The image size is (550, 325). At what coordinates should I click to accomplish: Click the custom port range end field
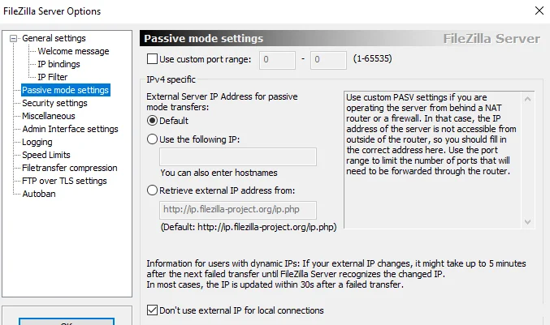[328, 59]
